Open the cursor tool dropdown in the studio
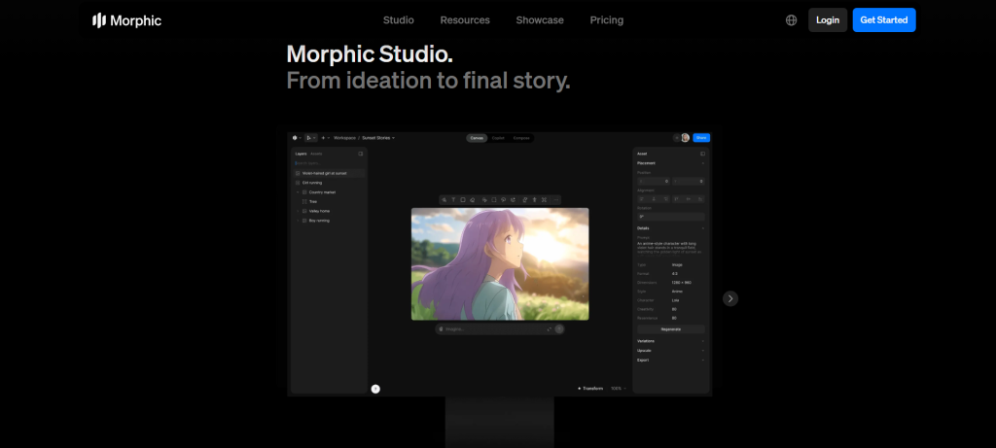The width and height of the screenshot is (996, 448). tap(310, 138)
